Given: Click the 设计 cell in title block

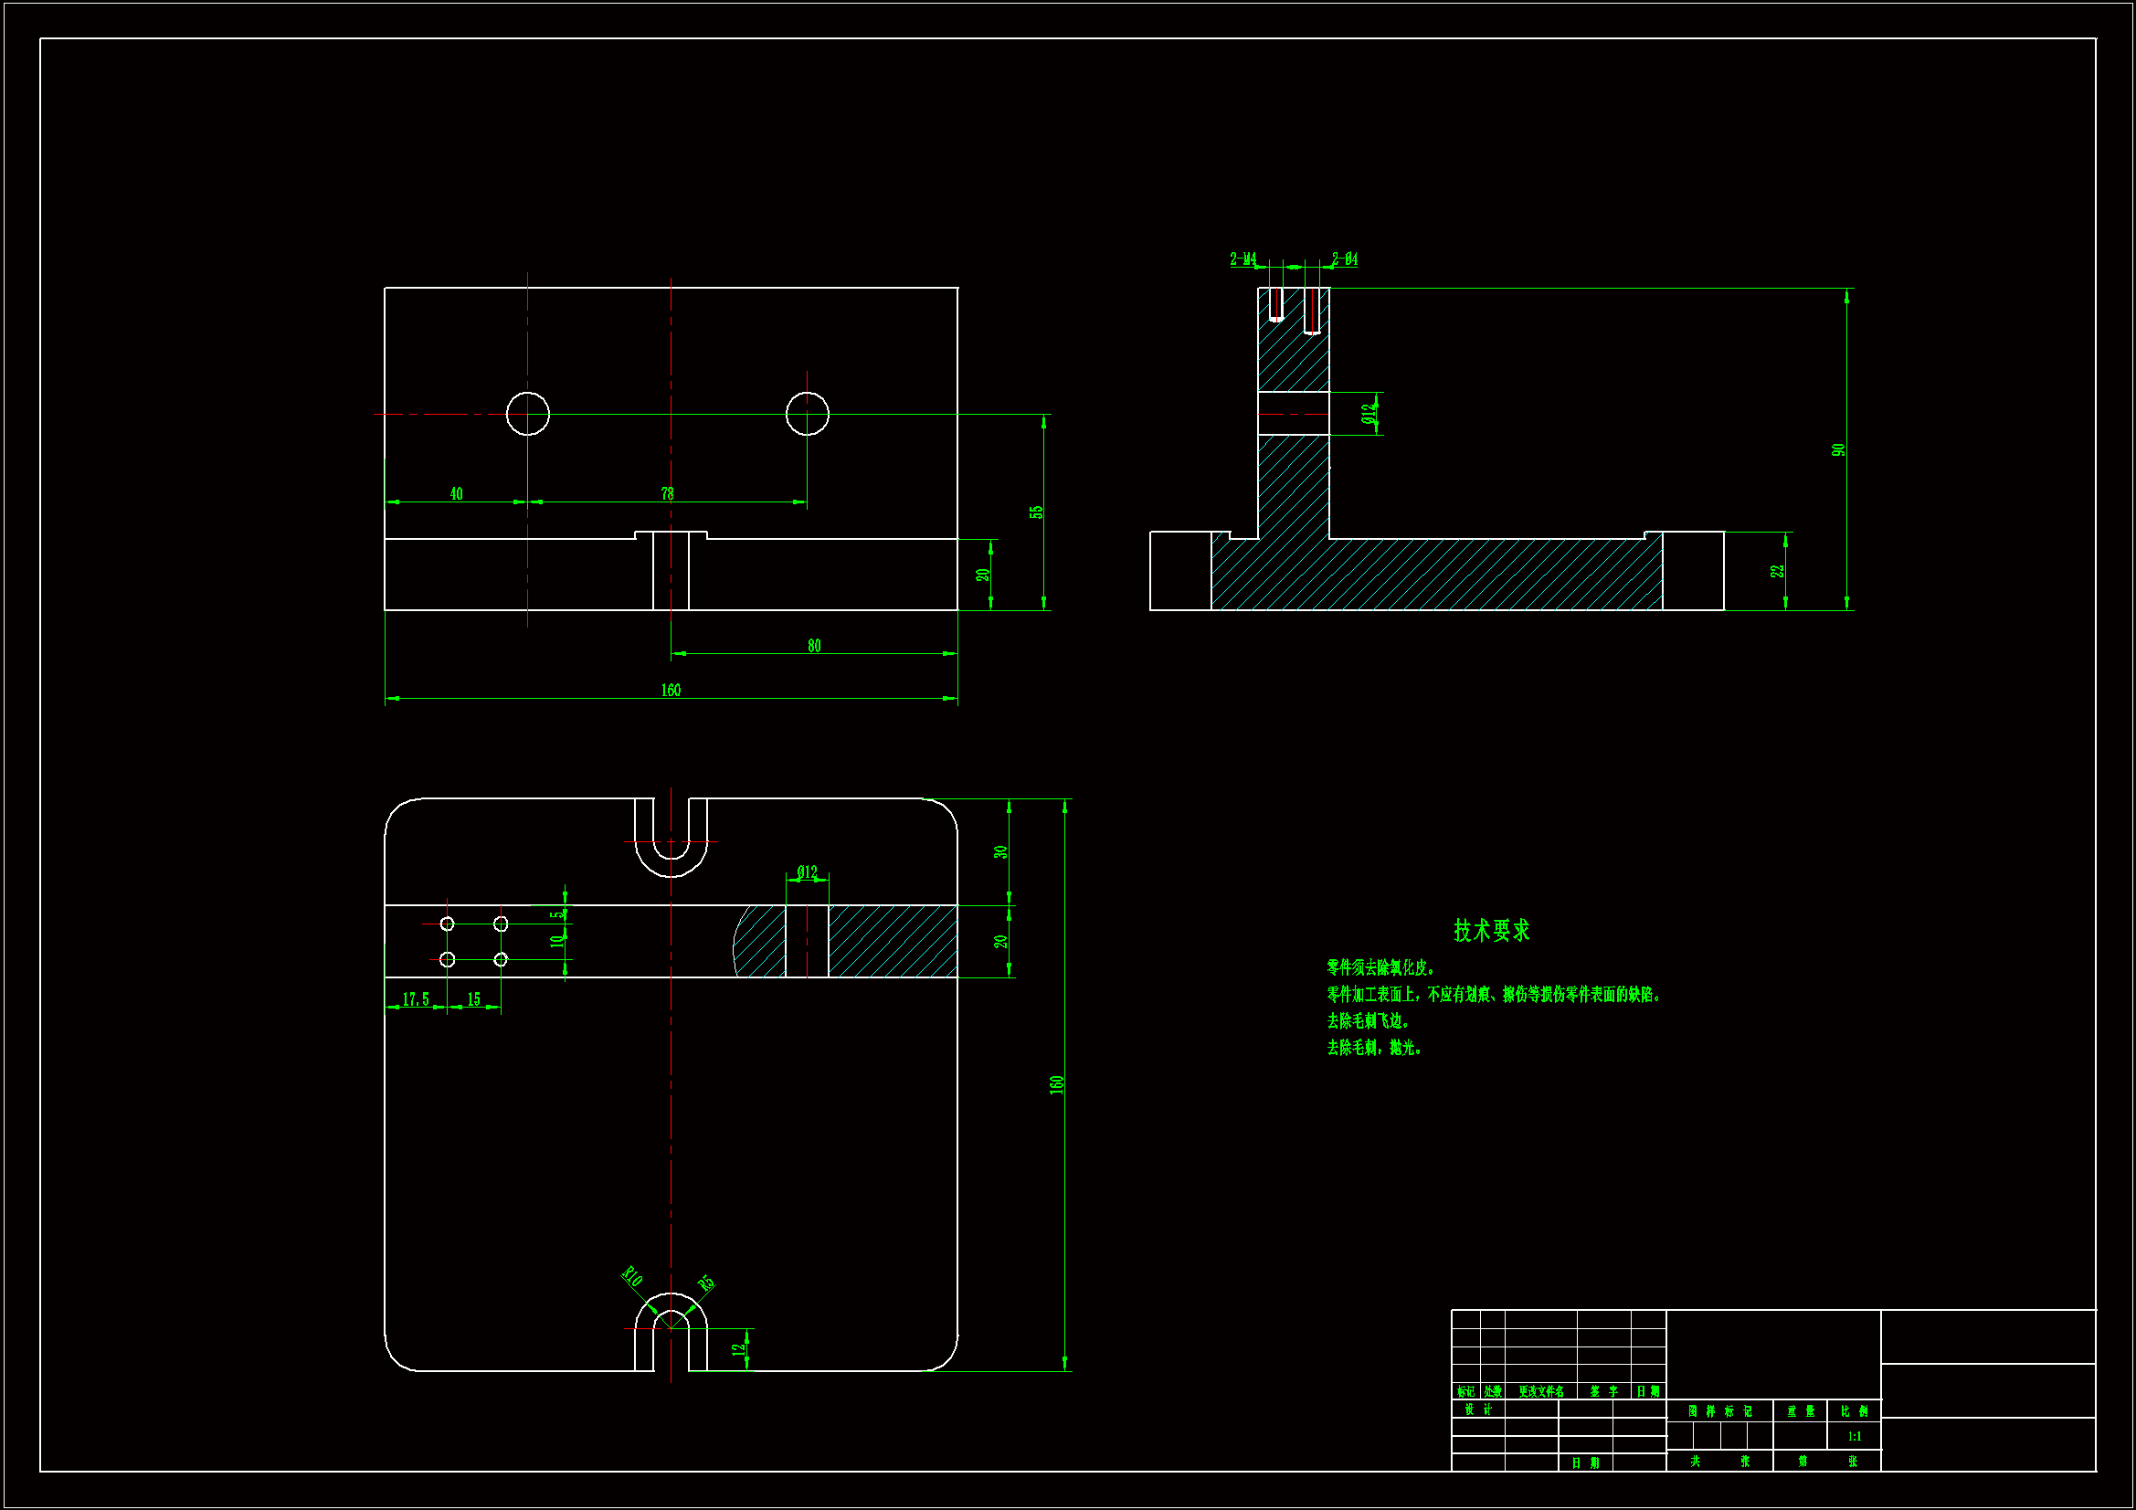Looking at the screenshot, I should tap(1477, 1410).
